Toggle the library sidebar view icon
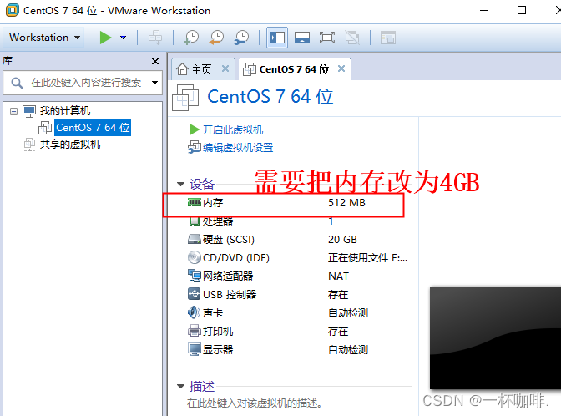This screenshot has width=561, height=416. point(277,38)
